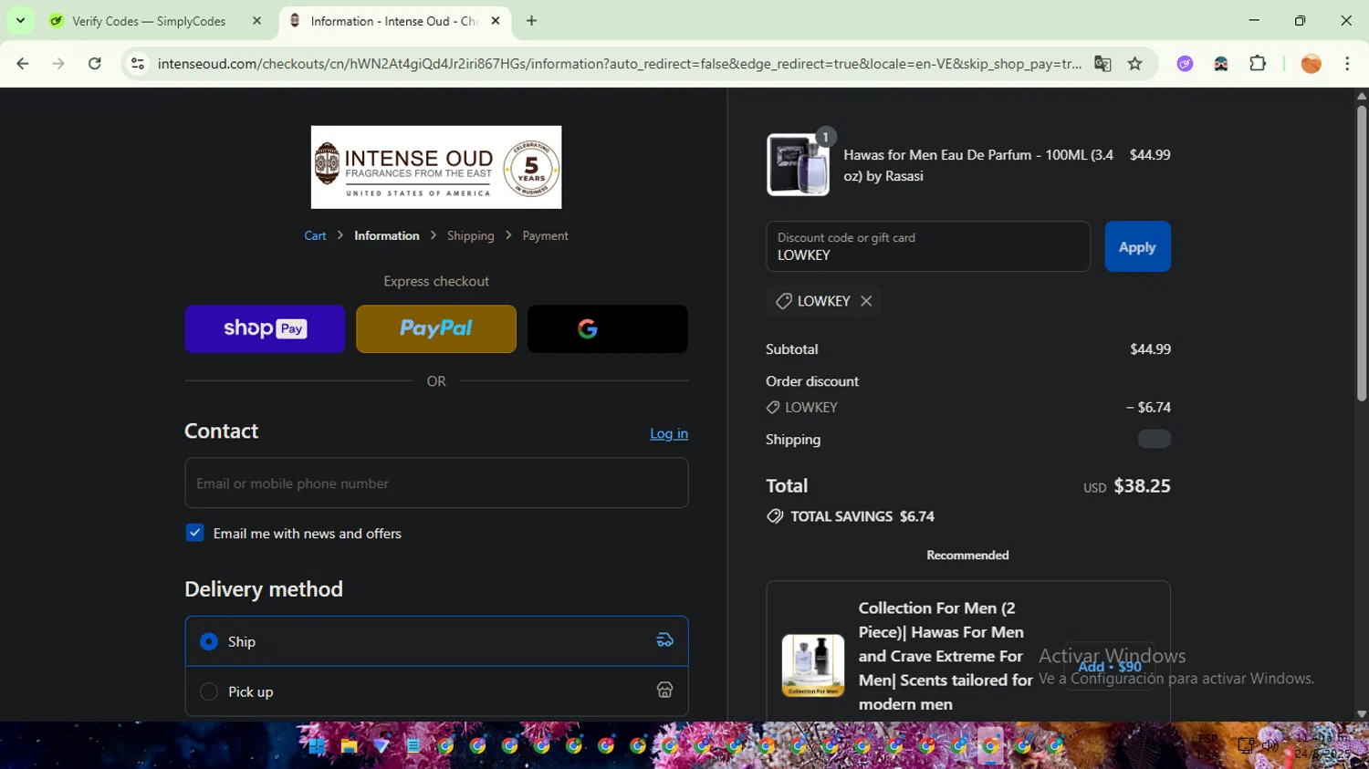
Task: Remove the LOWKEY discount tag
Action: click(x=866, y=301)
